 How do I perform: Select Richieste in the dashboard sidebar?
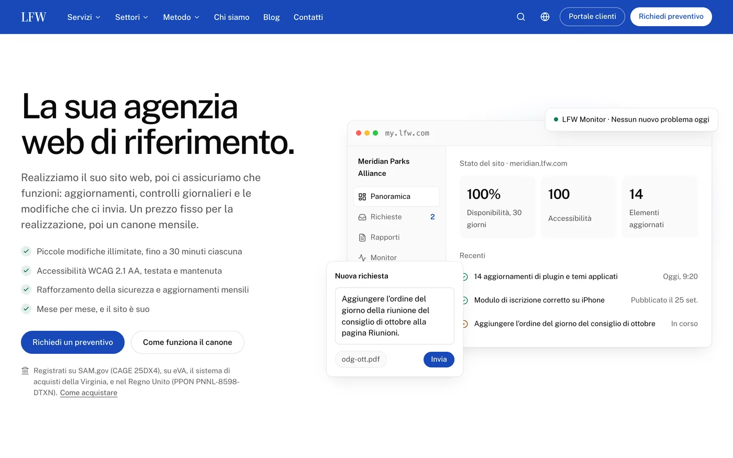[x=396, y=217]
